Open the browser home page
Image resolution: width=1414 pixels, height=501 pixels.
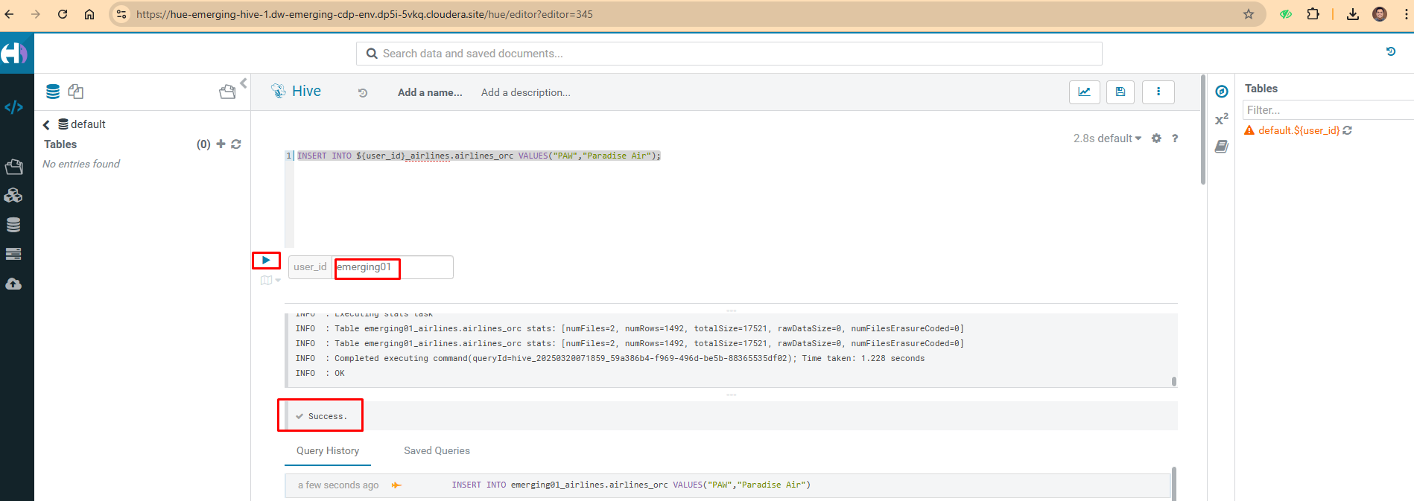89,14
